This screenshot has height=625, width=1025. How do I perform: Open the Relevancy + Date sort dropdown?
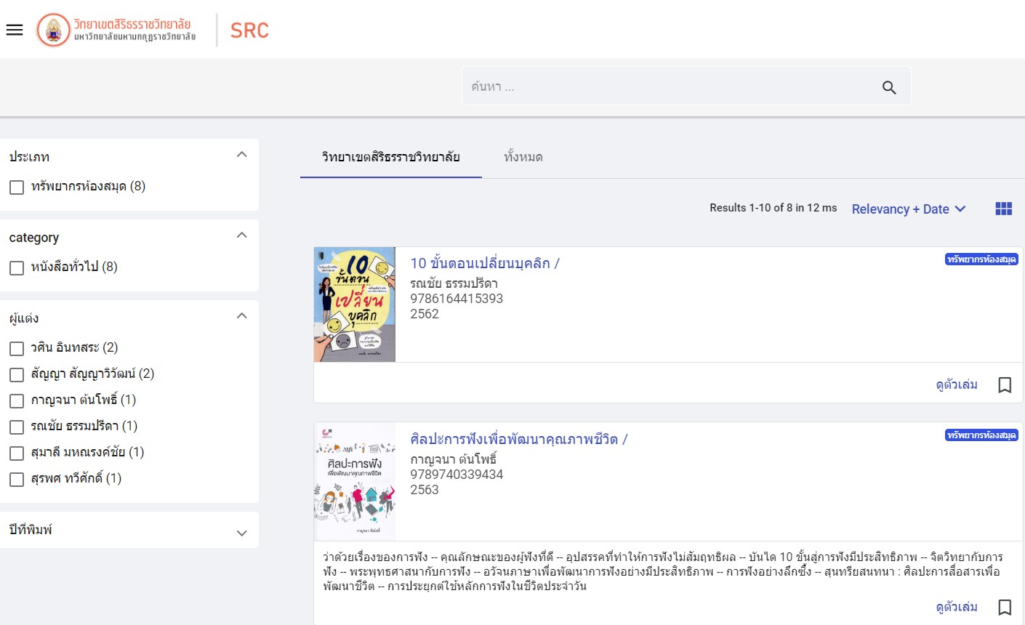pyautogui.click(x=908, y=209)
